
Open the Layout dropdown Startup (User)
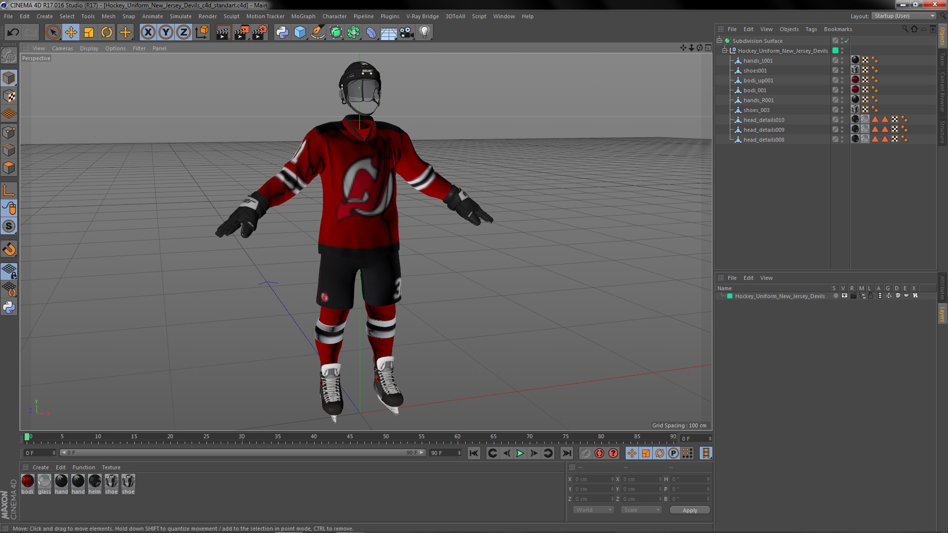tap(904, 16)
